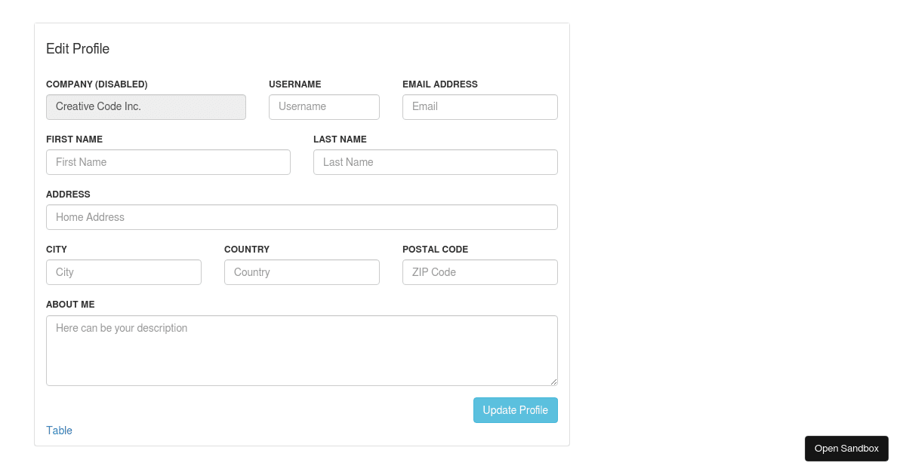Click the Open Sandbox button
906x475 pixels.
coord(846,448)
